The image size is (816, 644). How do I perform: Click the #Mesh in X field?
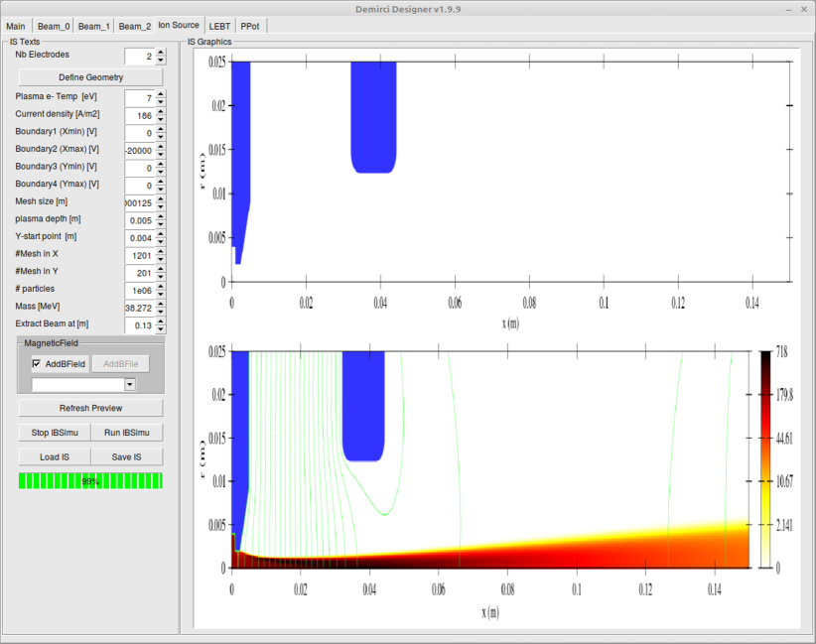[x=139, y=255]
